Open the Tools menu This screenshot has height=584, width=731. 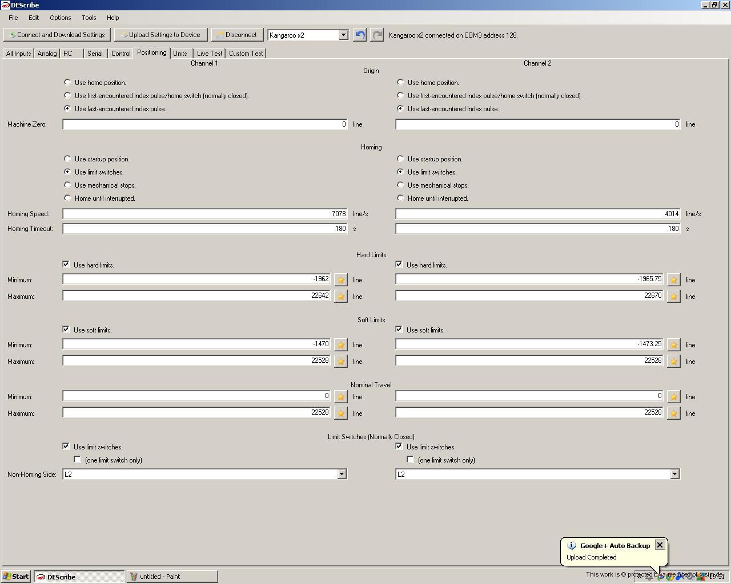89,18
